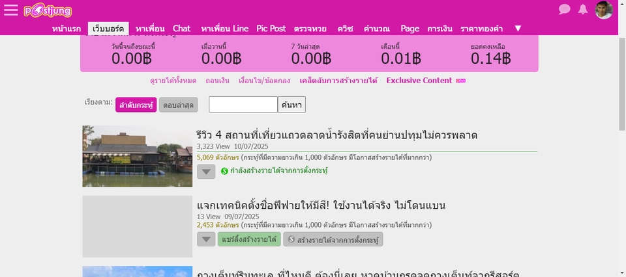Expand the navigation bar overflow arrow
The height and width of the screenshot is (277, 626).
click(518, 29)
